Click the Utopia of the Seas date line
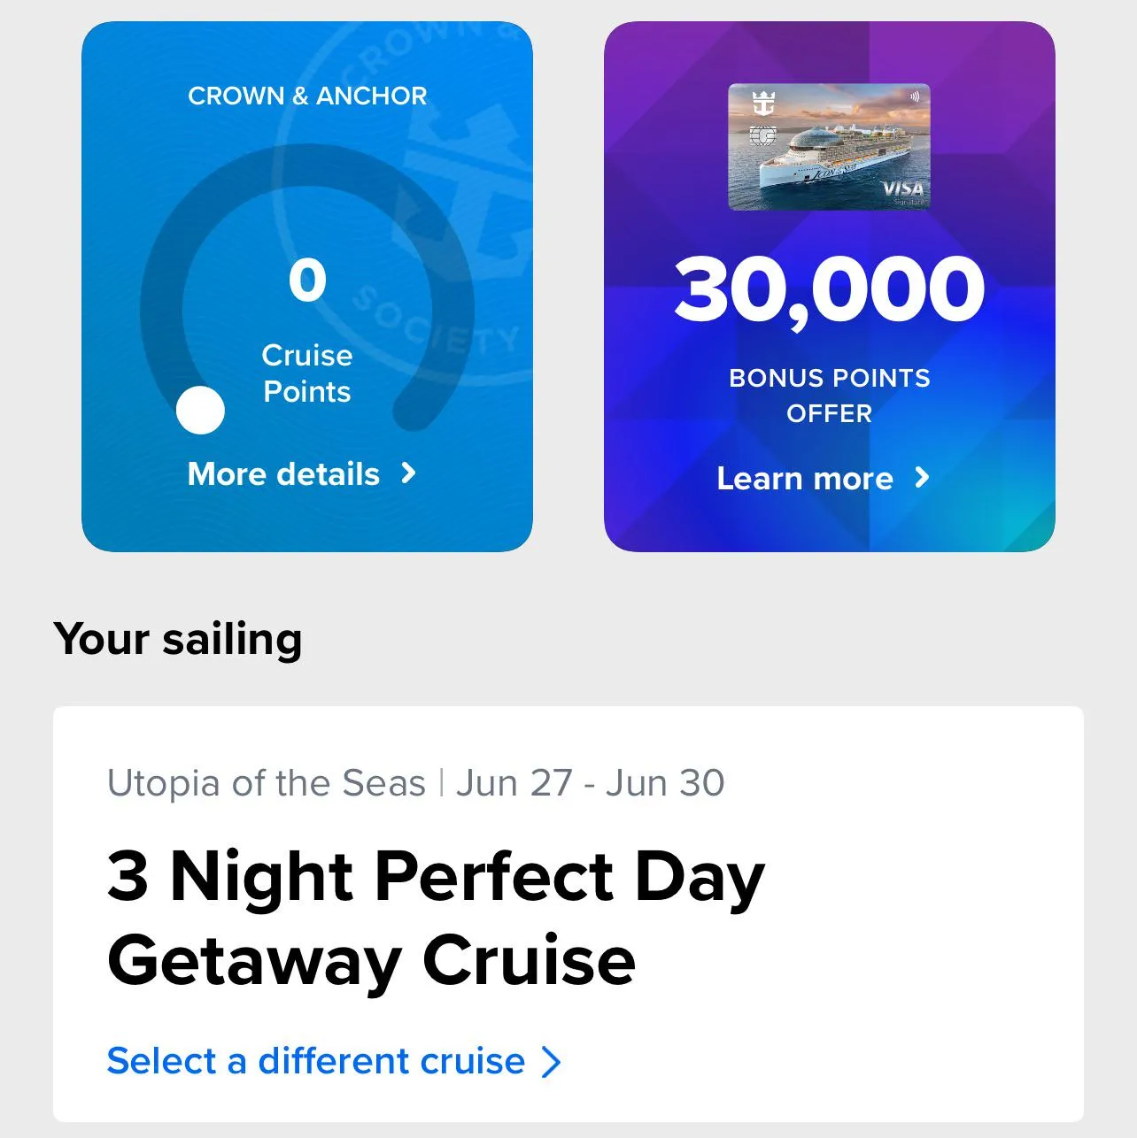Image resolution: width=1137 pixels, height=1138 pixels. pyautogui.click(x=415, y=783)
